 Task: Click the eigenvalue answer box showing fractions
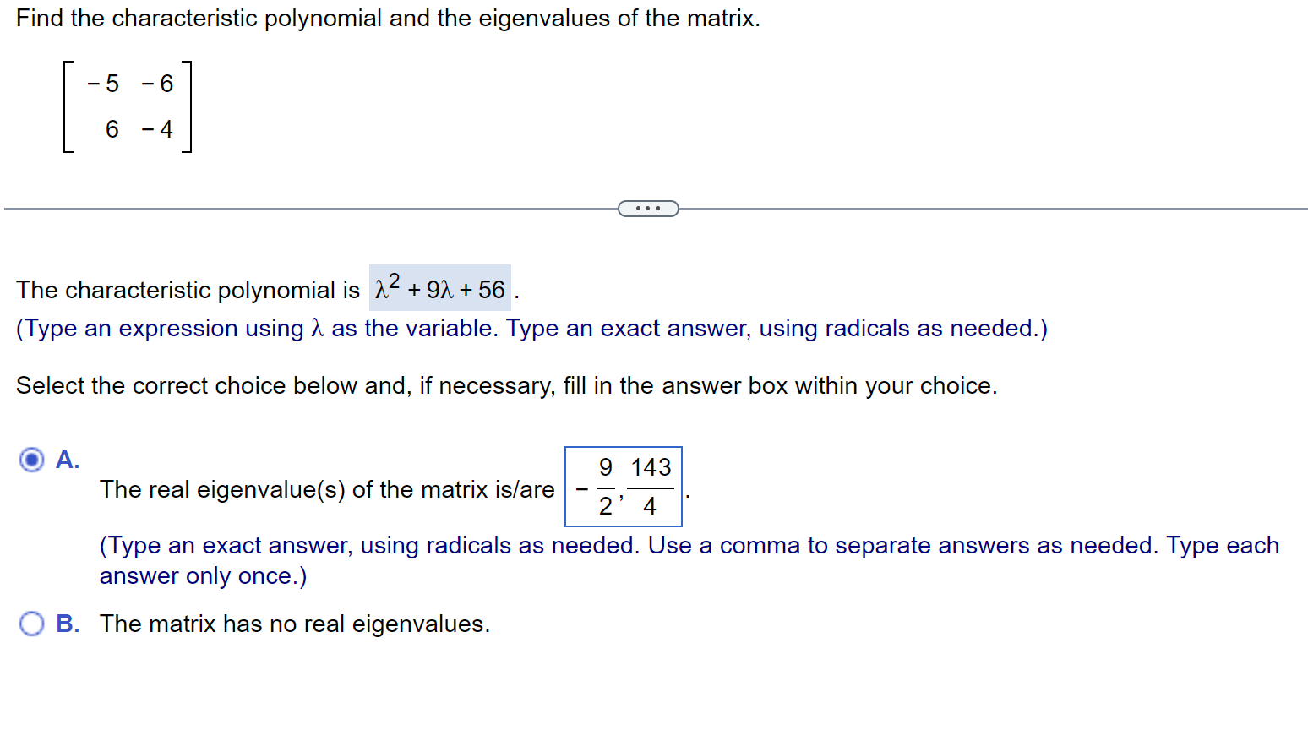[x=623, y=487]
